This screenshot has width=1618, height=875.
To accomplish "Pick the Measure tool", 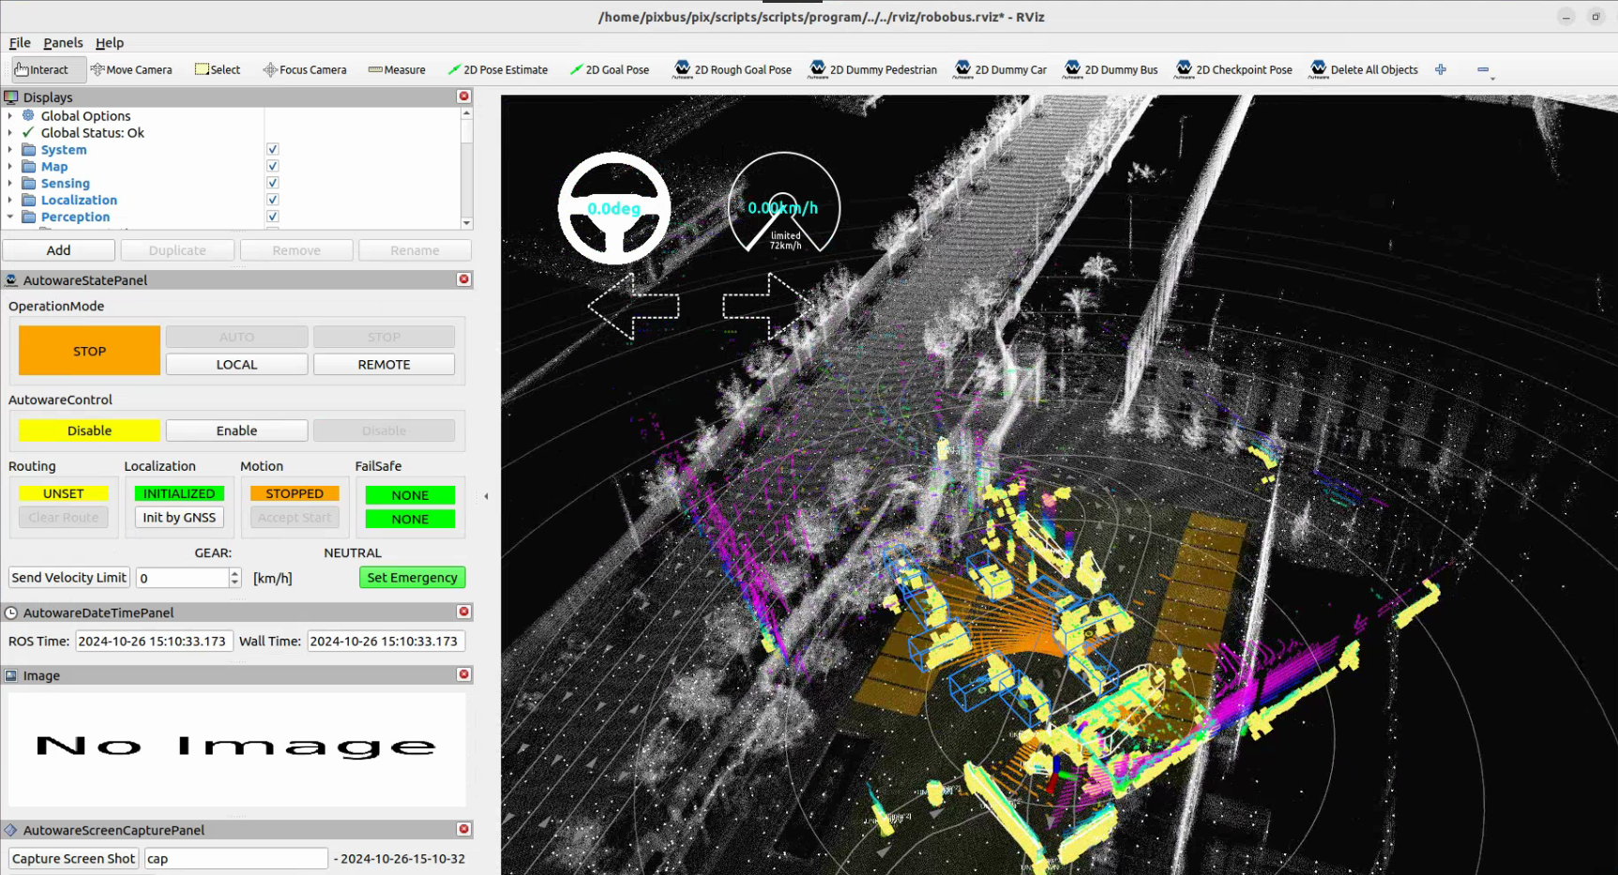I will click(x=397, y=69).
